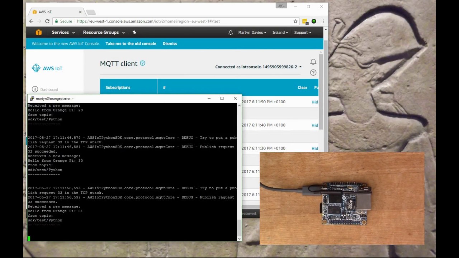Image resolution: width=459 pixels, height=258 pixels.
Task: Click the green circle extension icon
Action: pos(314,21)
